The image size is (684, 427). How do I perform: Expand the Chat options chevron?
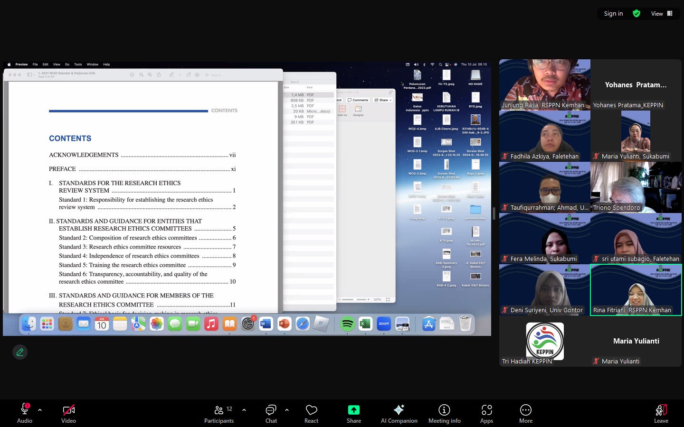pos(287,410)
